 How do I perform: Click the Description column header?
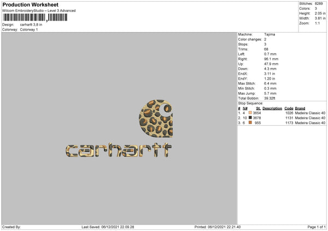tap(272, 108)
